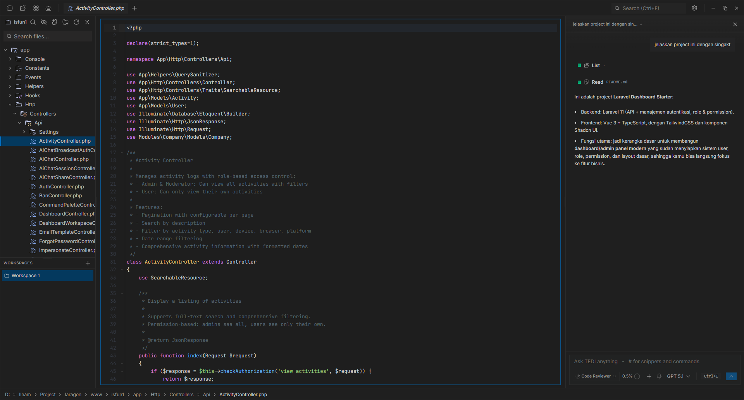Click the user message bubble 'jelaskan project ini dengan singkat'

pos(692,45)
